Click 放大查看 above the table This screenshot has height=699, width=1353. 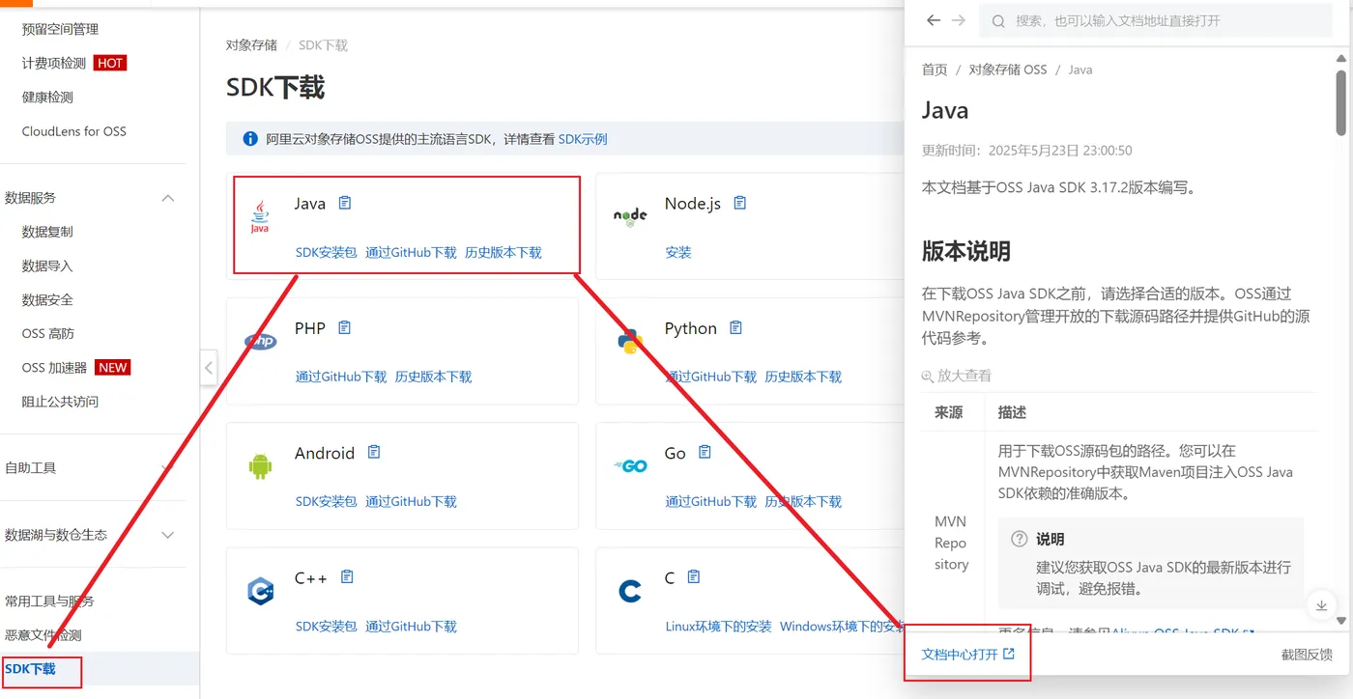[957, 376]
